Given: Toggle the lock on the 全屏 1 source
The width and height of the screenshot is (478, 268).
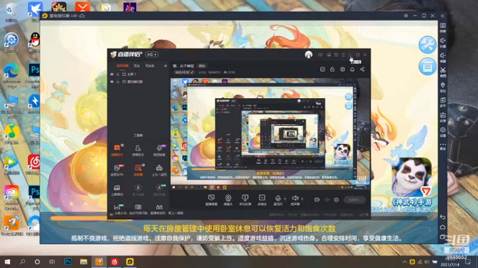Looking at the screenshot, I should pyautogui.click(x=118, y=74).
